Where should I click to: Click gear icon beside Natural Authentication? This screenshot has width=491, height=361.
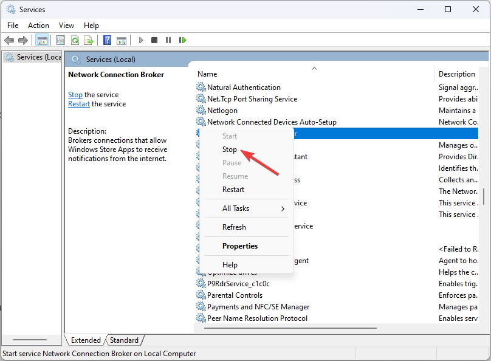pyautogui.click(x=201, y=87)
